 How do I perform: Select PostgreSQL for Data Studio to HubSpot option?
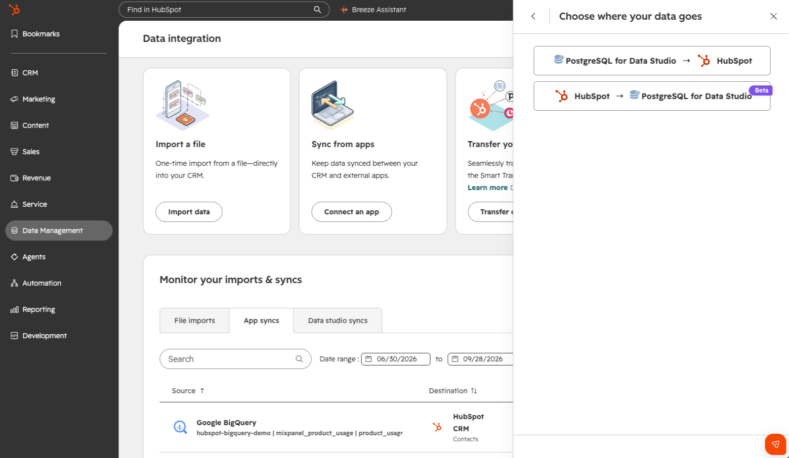click(x=652, y=61)
